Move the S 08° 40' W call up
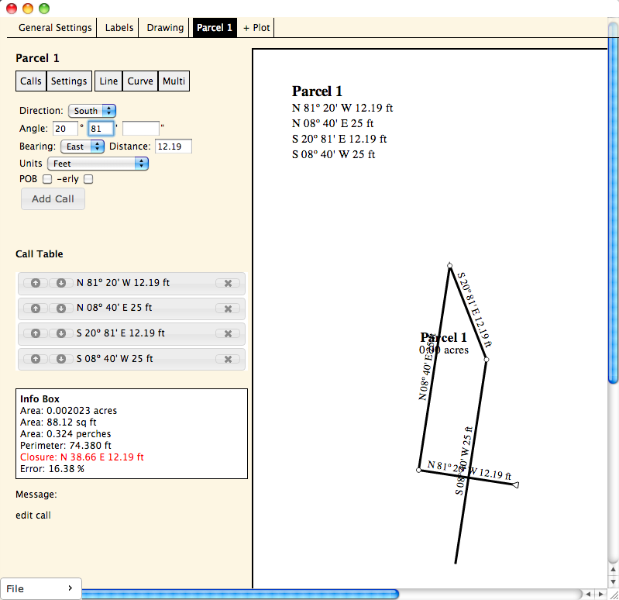The width and height of the screenshot is (619, 600). coord(36,359)
